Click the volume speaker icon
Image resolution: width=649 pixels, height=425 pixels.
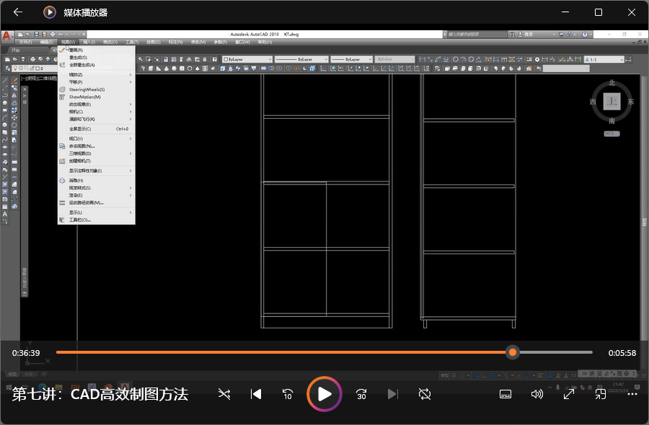(x=537, y=394)
